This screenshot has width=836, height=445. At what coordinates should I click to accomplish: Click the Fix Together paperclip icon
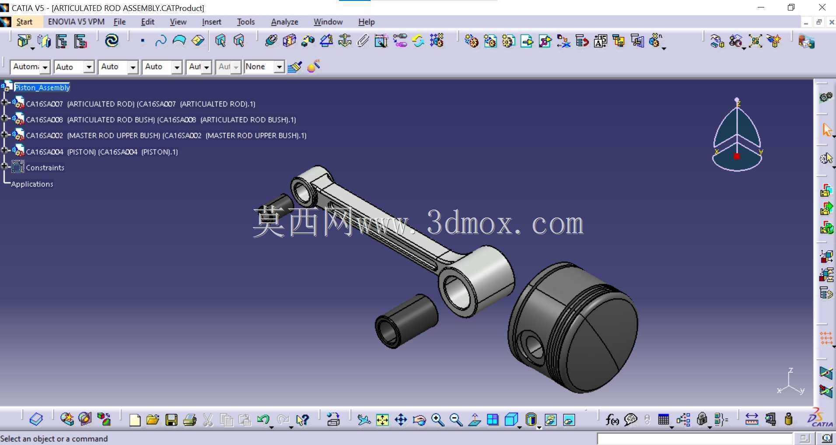pos(363,41)
